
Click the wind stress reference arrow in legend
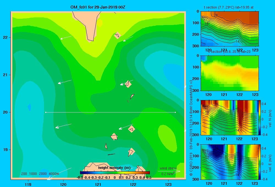[x=169, y=171]
